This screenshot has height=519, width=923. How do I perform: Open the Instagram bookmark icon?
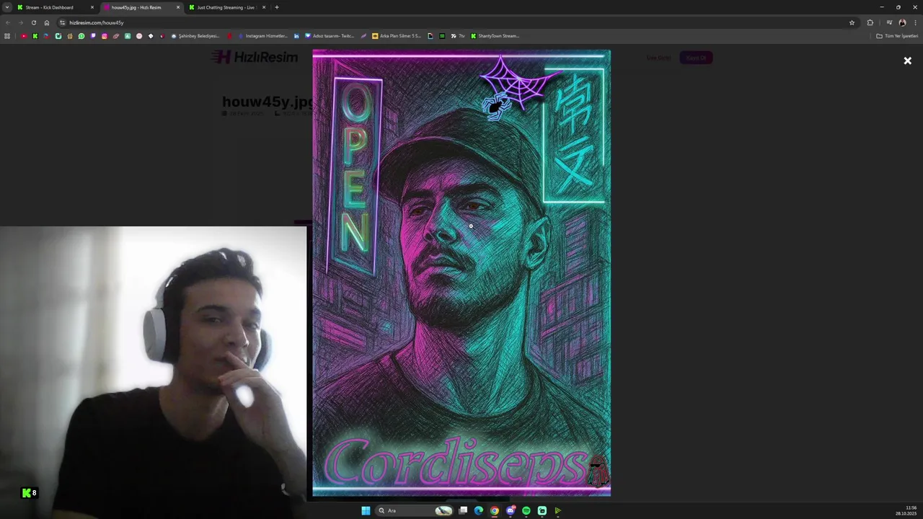coord(105,36)
